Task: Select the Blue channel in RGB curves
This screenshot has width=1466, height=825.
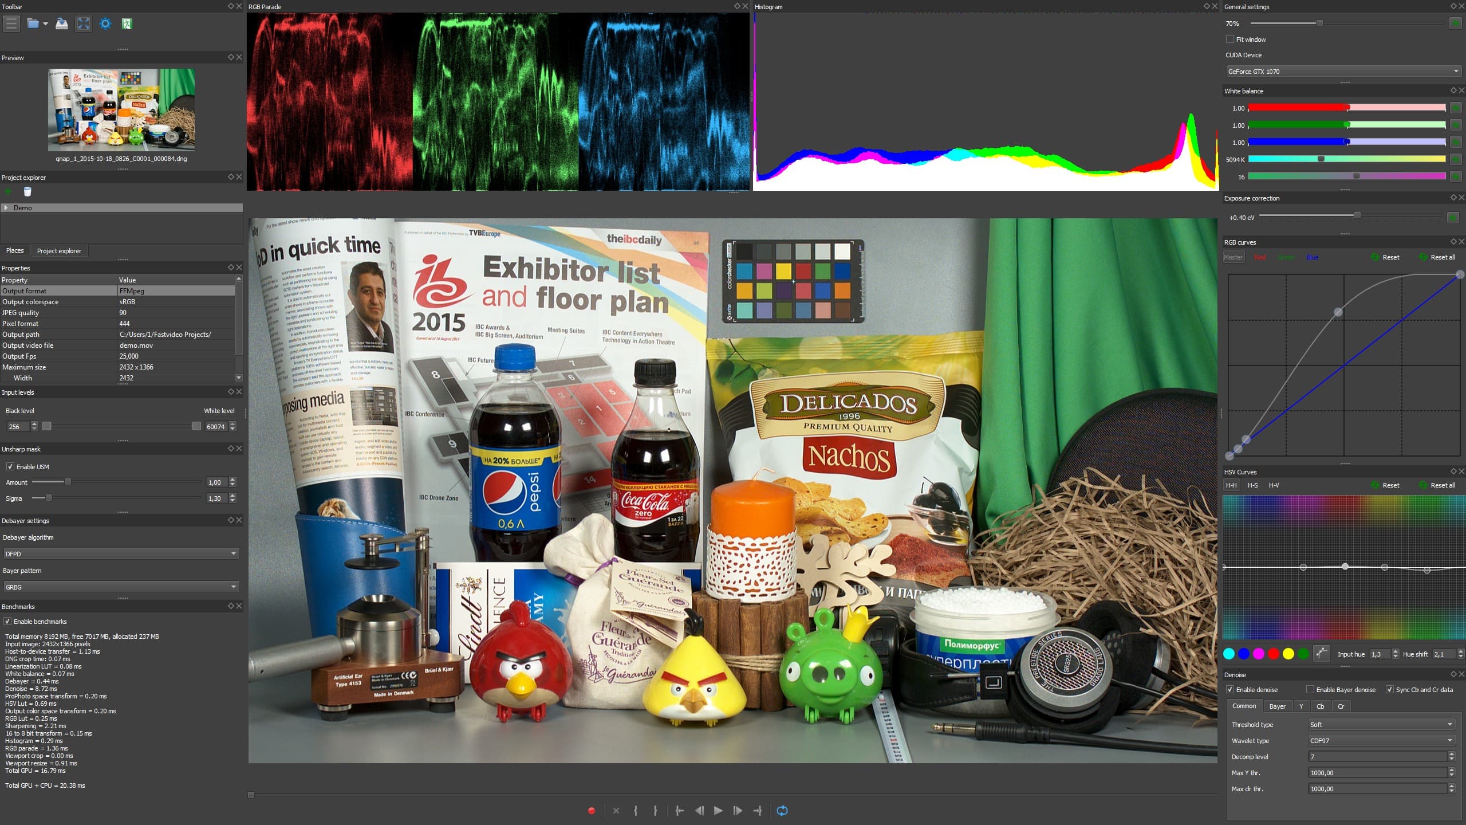Action: 1313,257
